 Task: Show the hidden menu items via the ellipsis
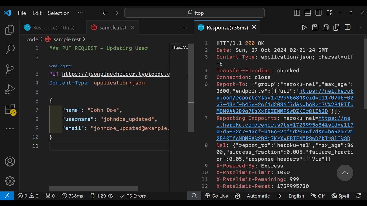81,13
